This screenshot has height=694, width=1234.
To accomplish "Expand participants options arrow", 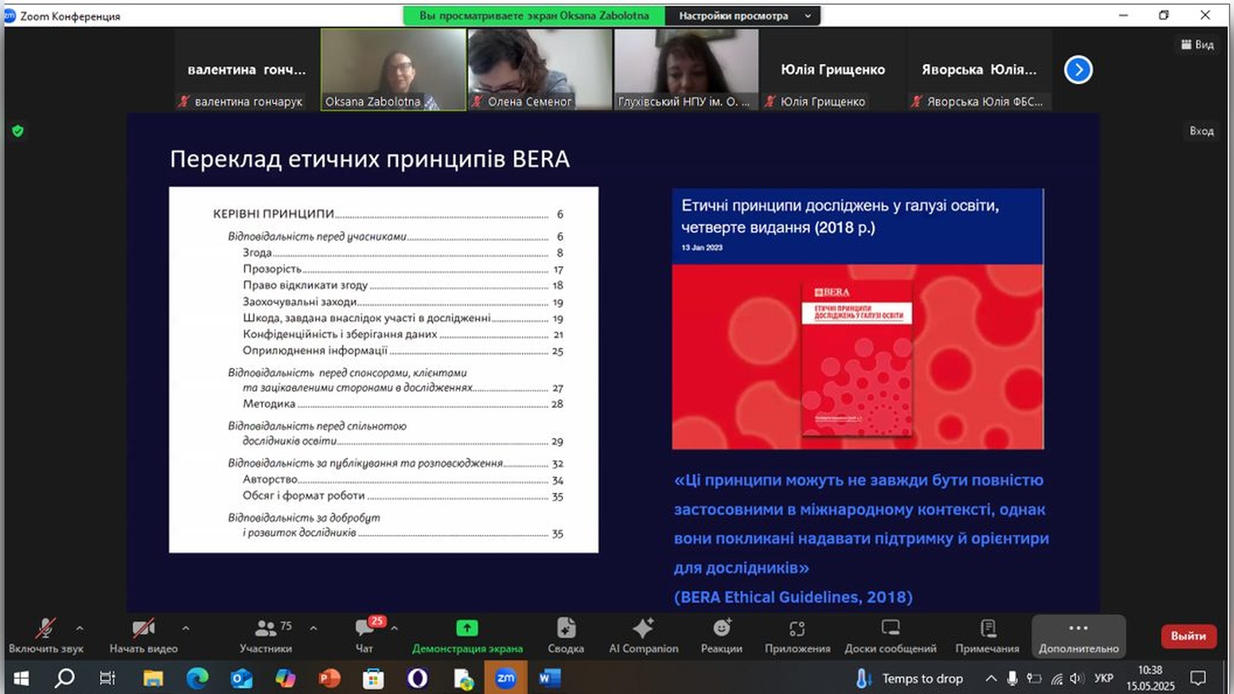I will click(x=314, y=628).
